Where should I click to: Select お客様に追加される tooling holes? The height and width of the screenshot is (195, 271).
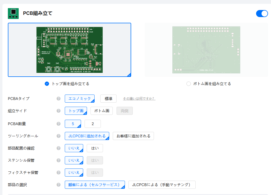click(x=133, y=136)
